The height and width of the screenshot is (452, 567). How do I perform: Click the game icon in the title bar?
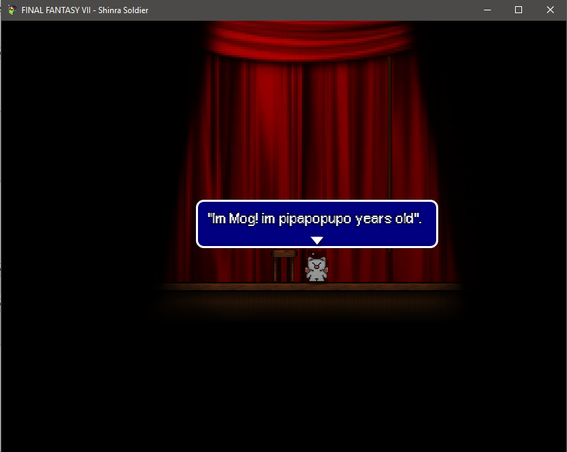(x=12, y=10)
